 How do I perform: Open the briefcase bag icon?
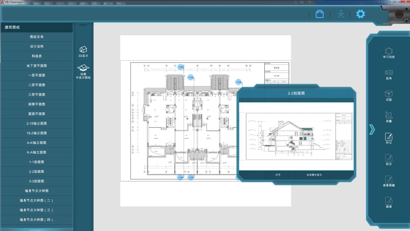click(320, 14)
